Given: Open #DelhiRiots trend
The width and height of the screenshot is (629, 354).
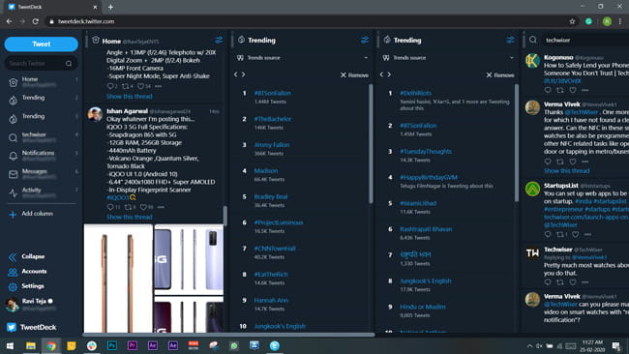Looking at the screenshot, I should pos(415,93).
